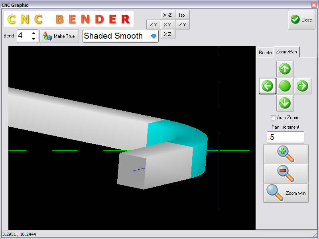Image resolution: width=319 pixels, height=239 pixels.
Task: Click the green center pan button
Action: pyautogui.click(x=284, y=86)
